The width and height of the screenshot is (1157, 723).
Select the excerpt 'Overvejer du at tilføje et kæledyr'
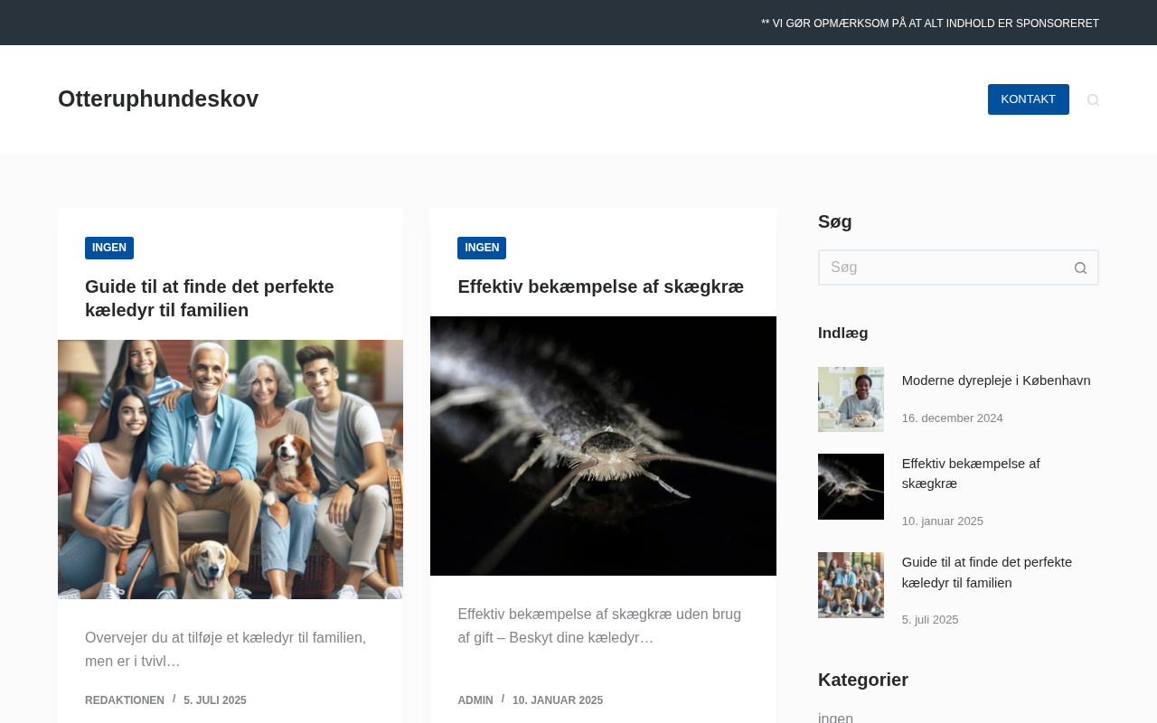tap(226, 650)
